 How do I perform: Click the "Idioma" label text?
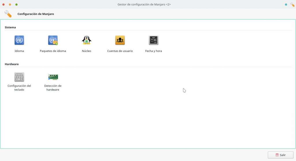click(19, 51)
